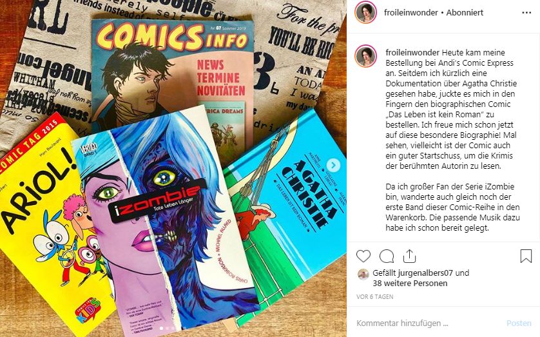
Task: Open the three-dot options menu
Action: 526,13
